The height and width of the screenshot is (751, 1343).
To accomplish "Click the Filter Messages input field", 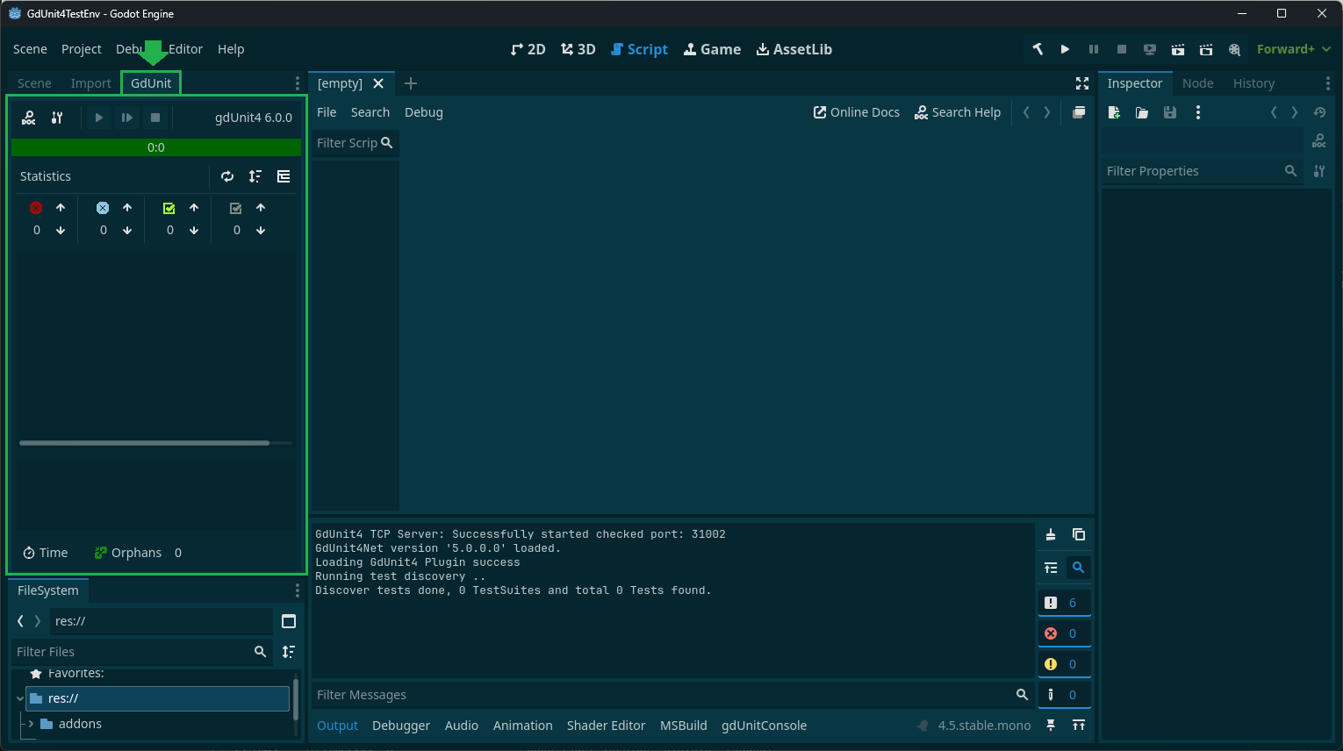I will [663, 695].
